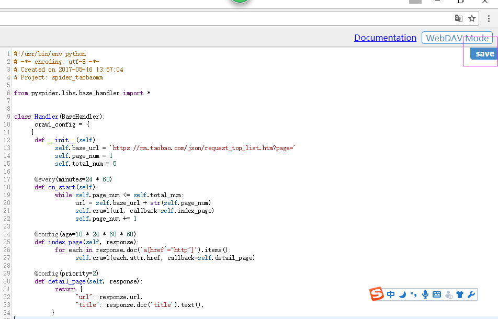Viewport: 498px width, 319px height.
Task: Click line number 23 in gutter
Action: (7, 226)
